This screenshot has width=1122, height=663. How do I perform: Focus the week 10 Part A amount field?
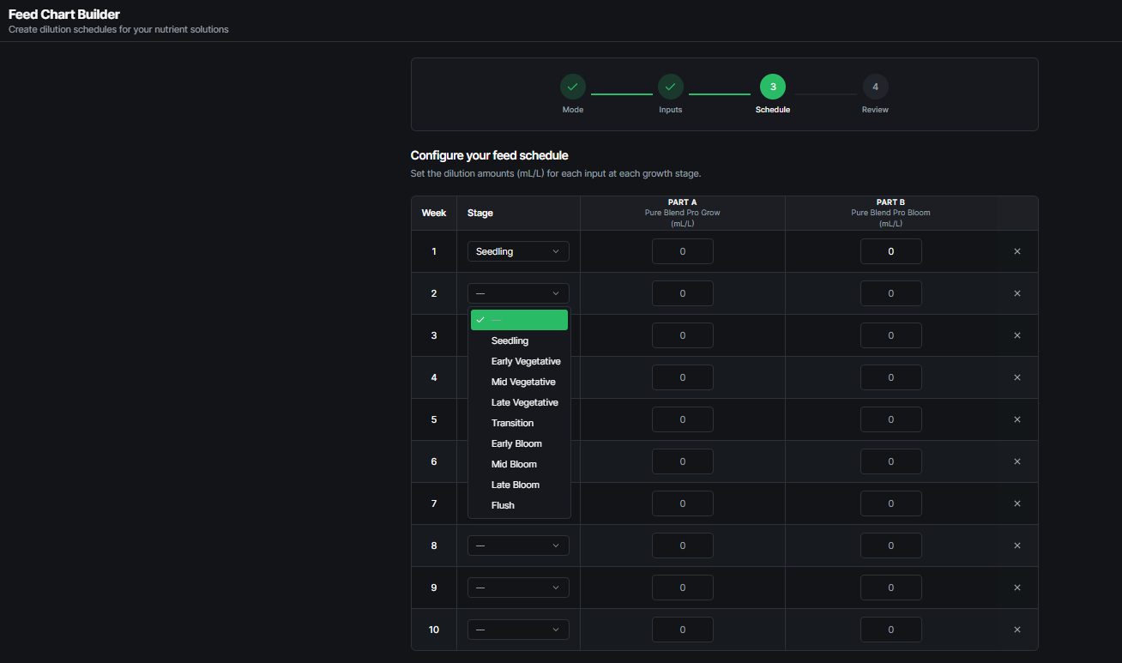tap(683, 630)
